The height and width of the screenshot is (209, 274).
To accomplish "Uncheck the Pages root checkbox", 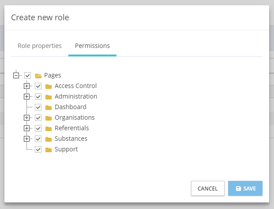I will tap(27, 76).
